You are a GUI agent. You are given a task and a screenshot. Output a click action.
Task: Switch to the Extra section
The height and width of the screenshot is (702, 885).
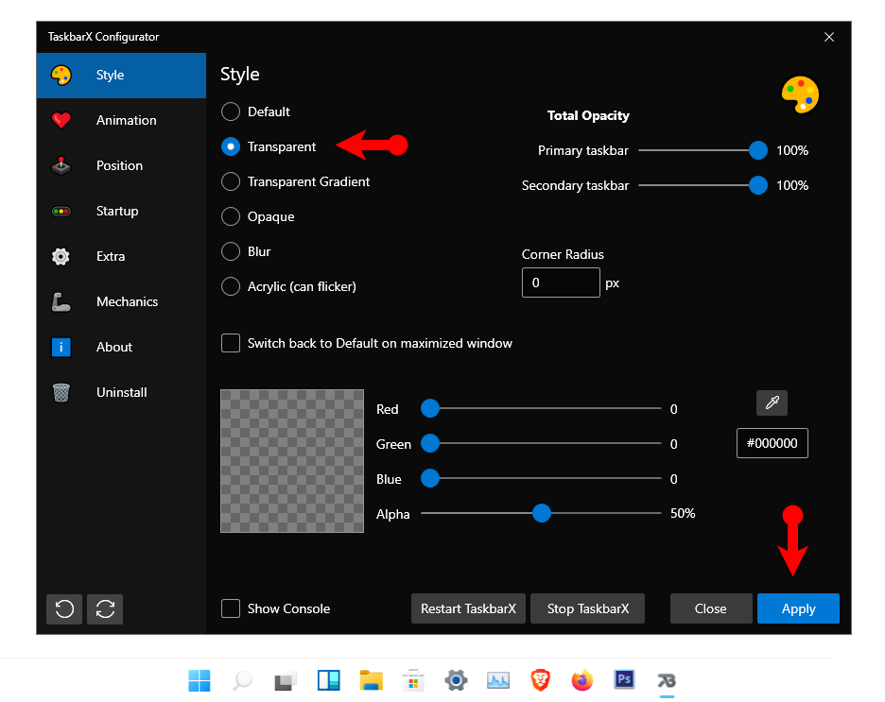point(111,256)
